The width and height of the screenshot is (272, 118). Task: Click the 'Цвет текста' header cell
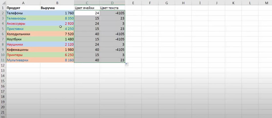pos(112,8)
